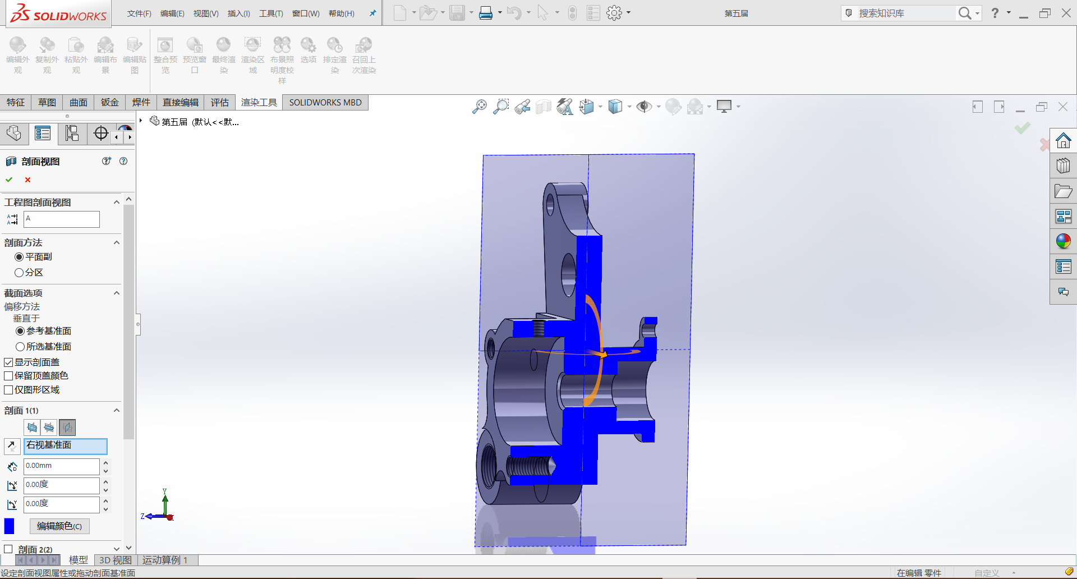Click the Print icon

pos(486,13)
